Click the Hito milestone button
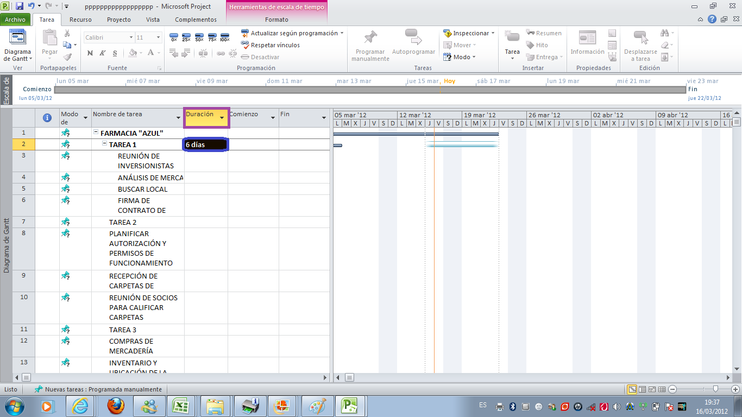This screenshot has height=417, width=742. pos(537,45)
